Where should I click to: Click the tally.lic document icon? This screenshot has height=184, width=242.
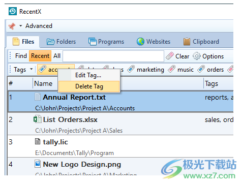pos(38,141)
